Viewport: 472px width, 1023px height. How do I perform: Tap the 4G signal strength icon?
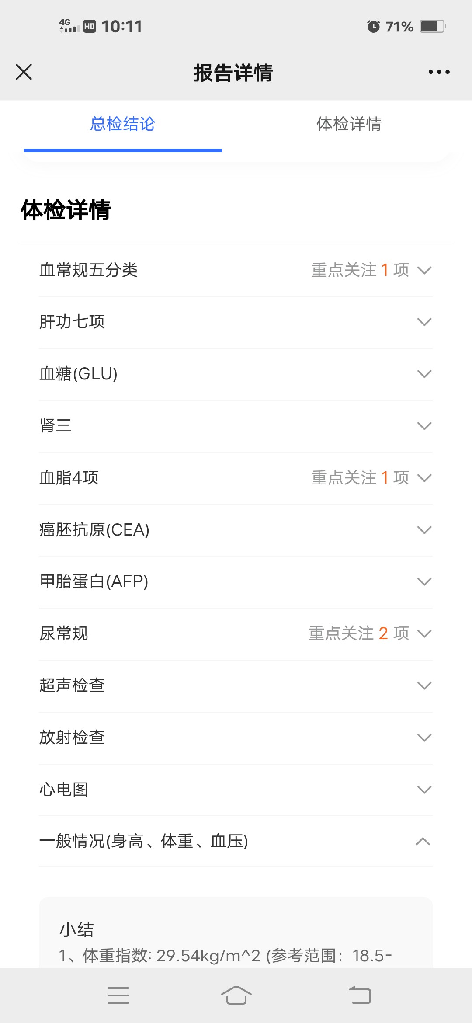(69, 26)
